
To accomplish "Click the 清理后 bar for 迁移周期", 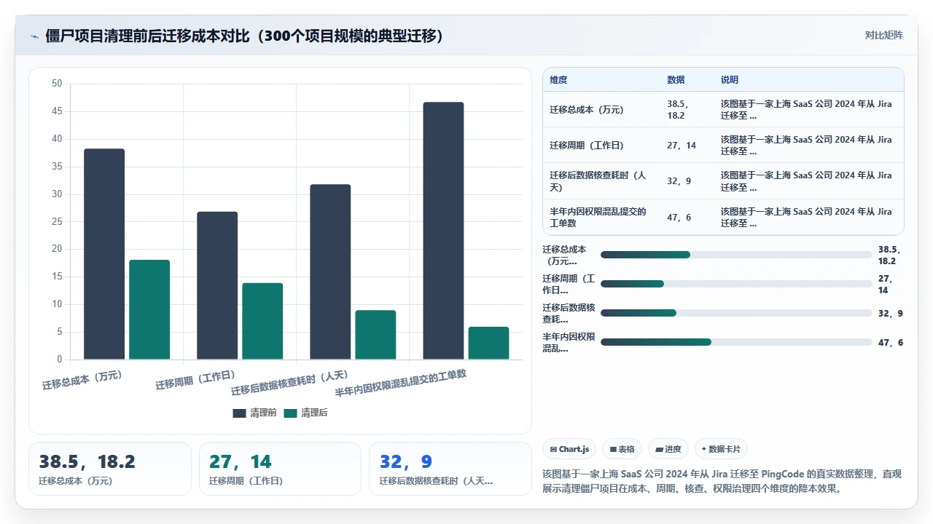I will 262,321.
